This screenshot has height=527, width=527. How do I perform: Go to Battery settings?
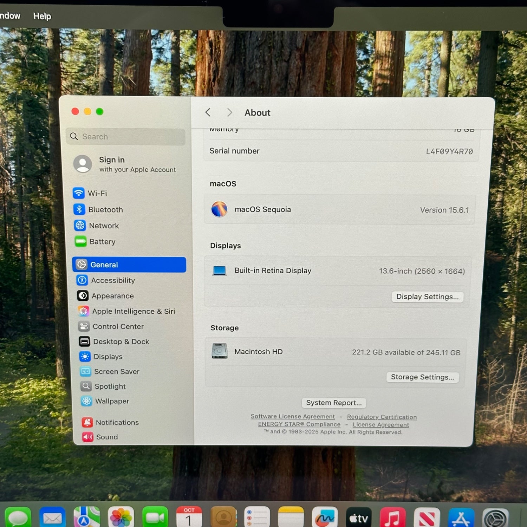102,242
